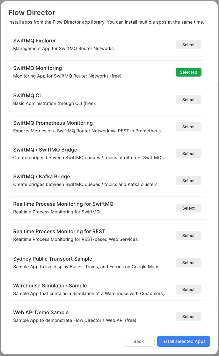Click the SwiftMQ Prometheus Monitoring title
This screenshot has width=219, height=356.
click(53, 123)
